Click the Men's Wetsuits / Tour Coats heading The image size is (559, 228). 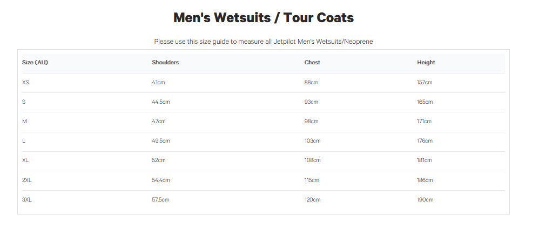coord(263,18)
